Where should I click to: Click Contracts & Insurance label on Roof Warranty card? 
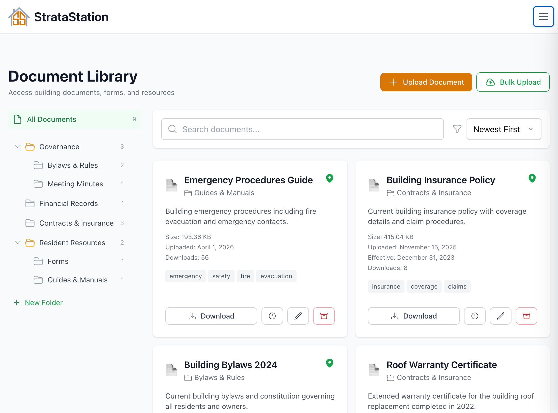(x=434, y=378)
